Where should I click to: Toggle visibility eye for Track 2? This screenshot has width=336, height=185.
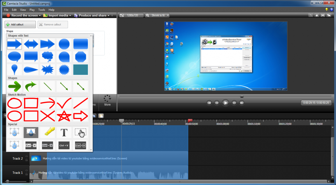coord(27,156)
